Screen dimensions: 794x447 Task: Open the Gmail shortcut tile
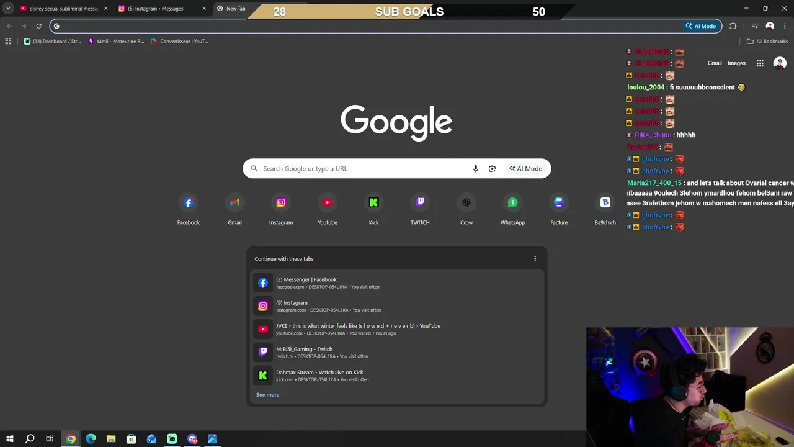coord(234,210)
